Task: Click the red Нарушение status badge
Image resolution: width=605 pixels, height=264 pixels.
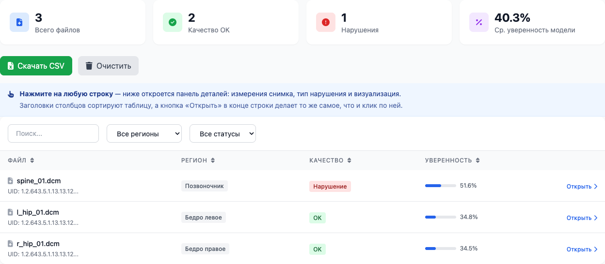Action: point(330,186)
